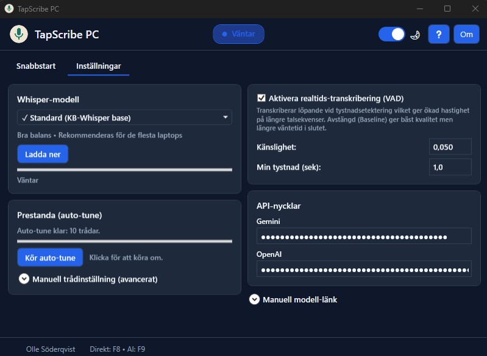
Task: Click the Ladda ner button
Action: click(43, 155)
